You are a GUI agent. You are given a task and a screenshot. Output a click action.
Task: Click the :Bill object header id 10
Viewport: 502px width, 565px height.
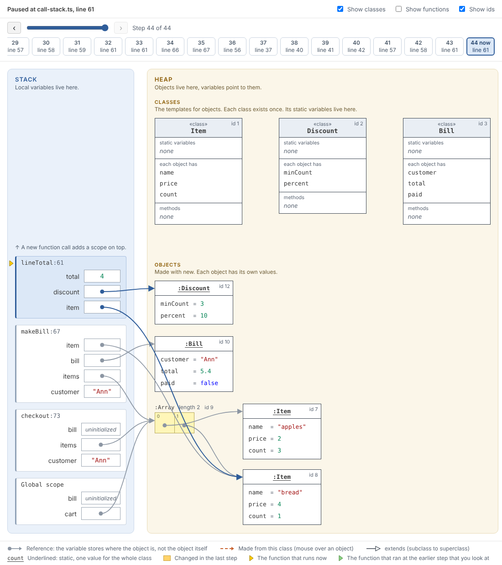coord(194,344)
